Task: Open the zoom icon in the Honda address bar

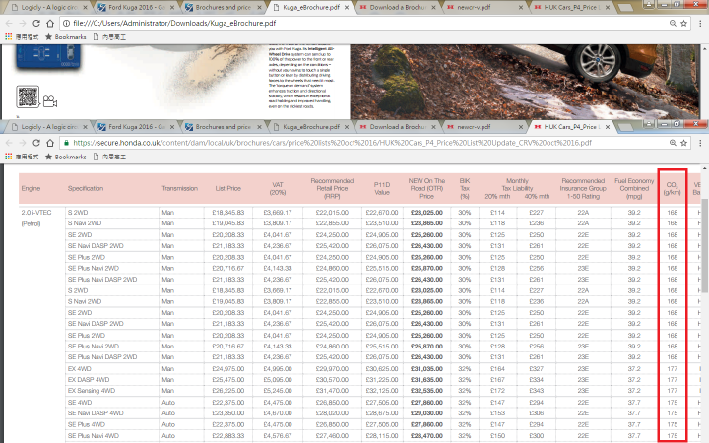Action: point(673,143)
